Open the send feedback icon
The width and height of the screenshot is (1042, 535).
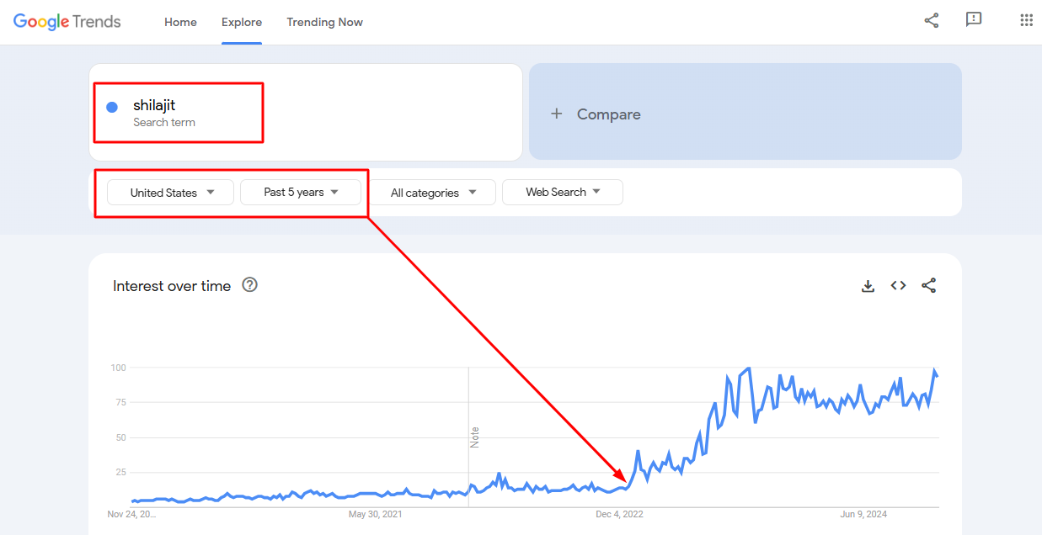point(974,21)
